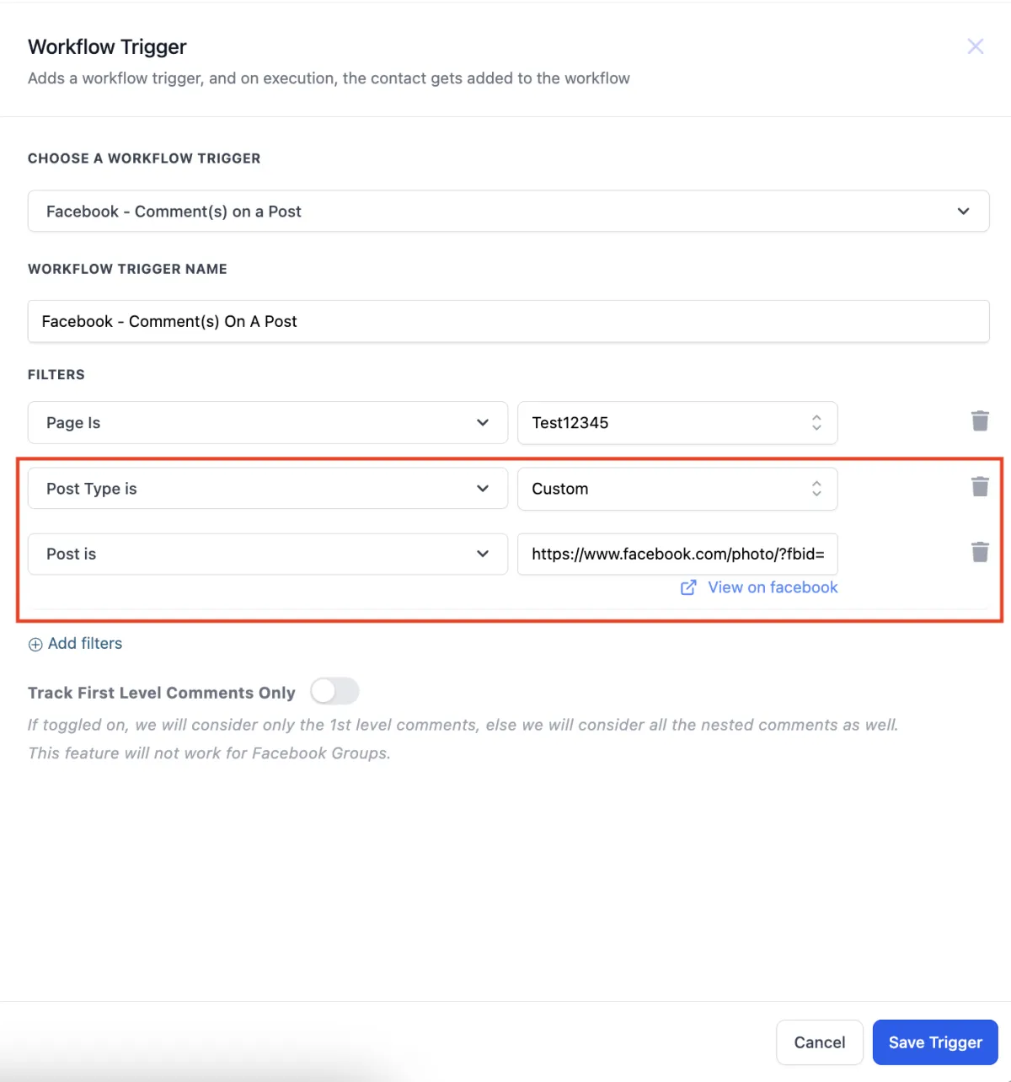Close the Workflow Trigger dialog
The image size is (1011, 1082).
[x=975, y=46]
